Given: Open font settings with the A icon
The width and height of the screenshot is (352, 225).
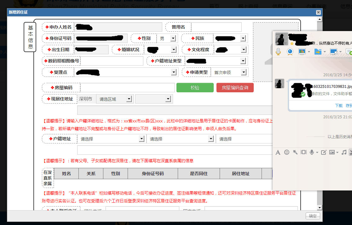Looking at the screenshot, I should pyautogui.click(x=278, y=152).
